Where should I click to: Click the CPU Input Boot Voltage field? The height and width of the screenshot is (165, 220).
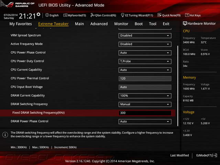145,87
